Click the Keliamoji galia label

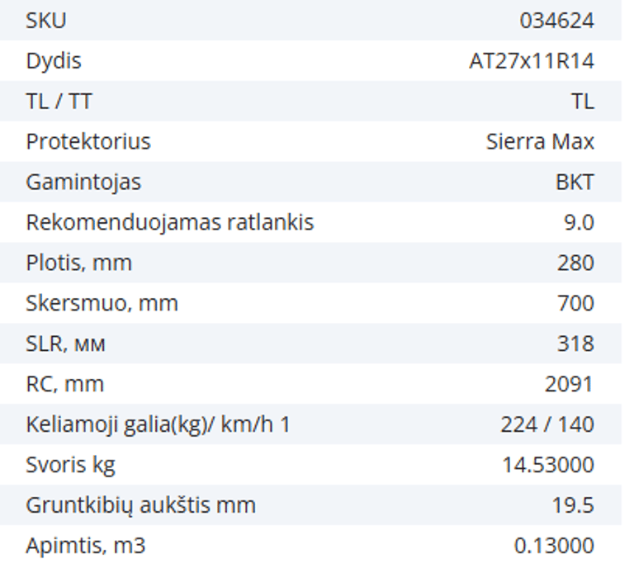(x=158, y=425)
